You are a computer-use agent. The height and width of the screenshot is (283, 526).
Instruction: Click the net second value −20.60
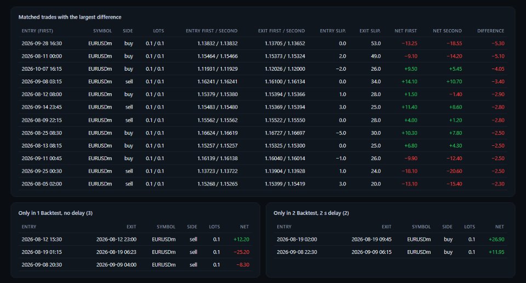[x=454, y=171]
